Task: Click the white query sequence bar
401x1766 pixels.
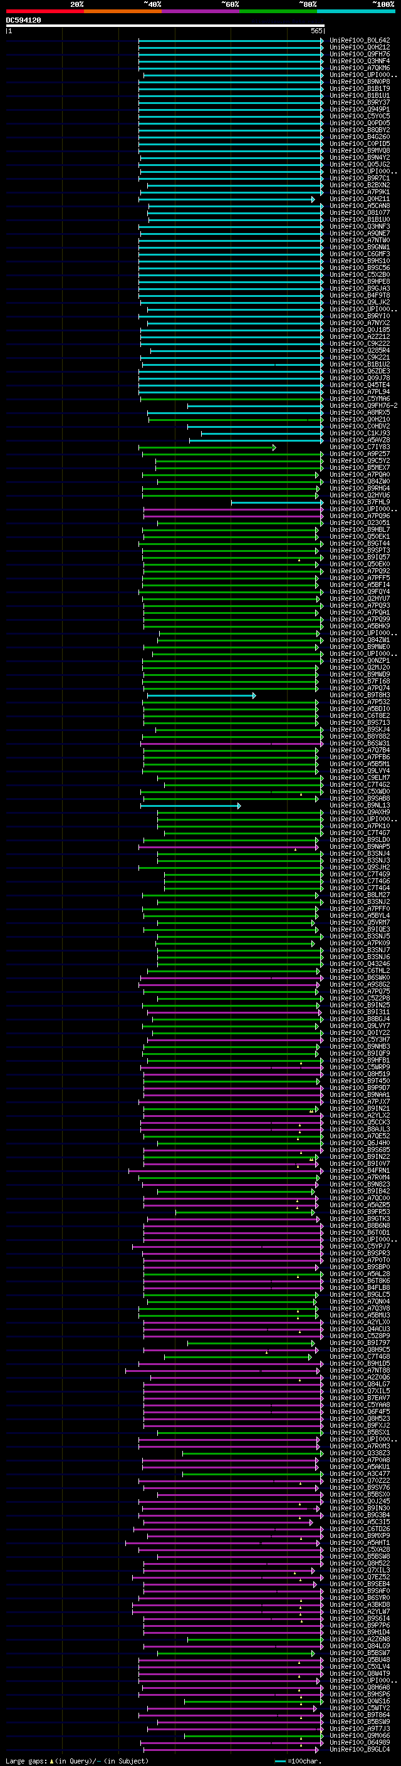Action: point(165,25)
